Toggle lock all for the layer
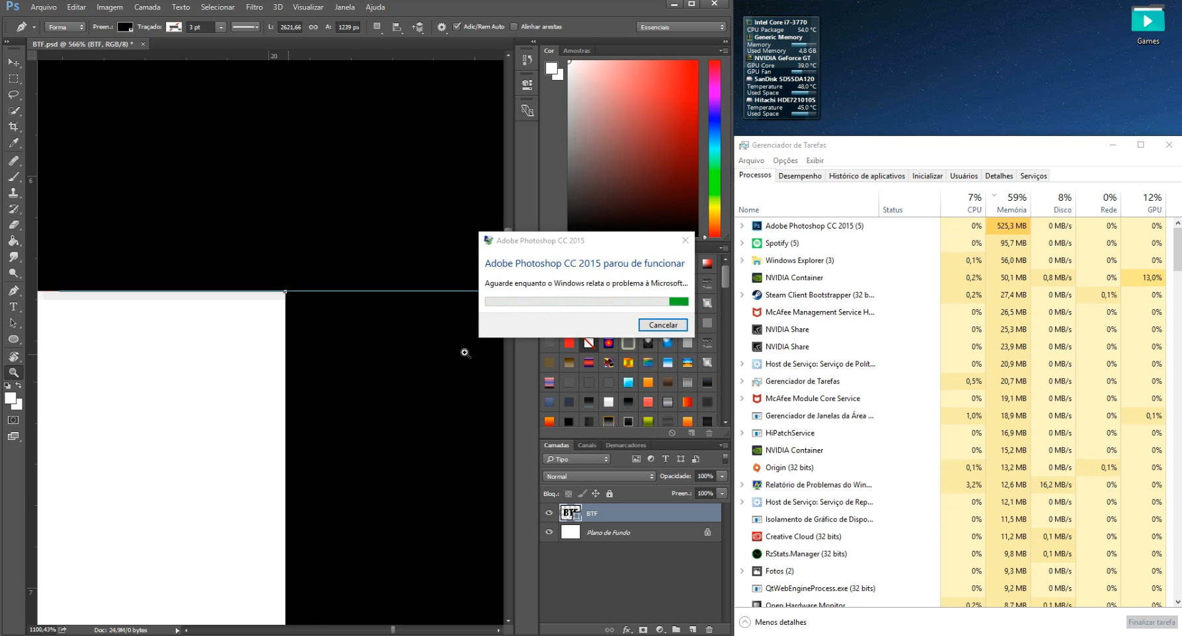The width and height of the screenshot is (1182, 636). click(x=610, y=493)
